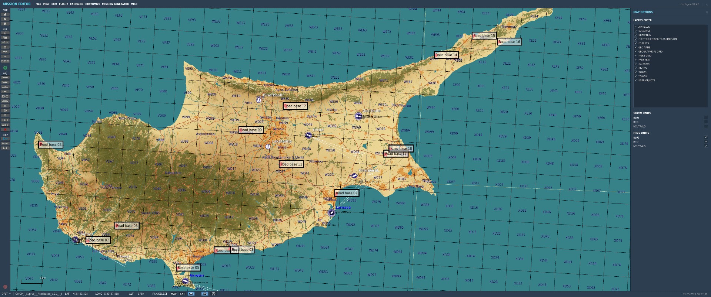Click the red exit icon at bottom left
The image size is (711, 297).
pyautogui.click(x=5, y=287)
